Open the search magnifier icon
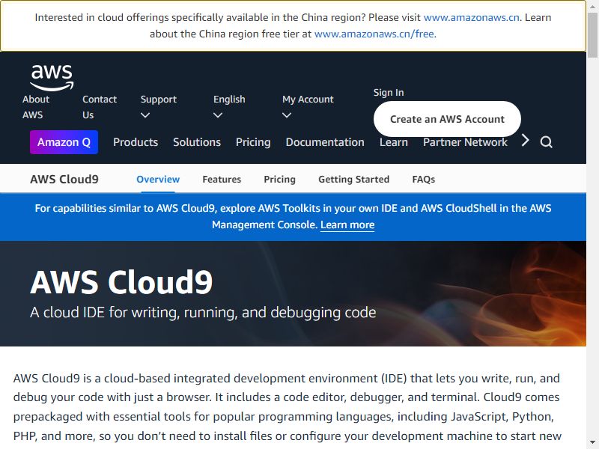Viewport: 599px width, 449px height. pyautogui.click(x=547, y=142)
